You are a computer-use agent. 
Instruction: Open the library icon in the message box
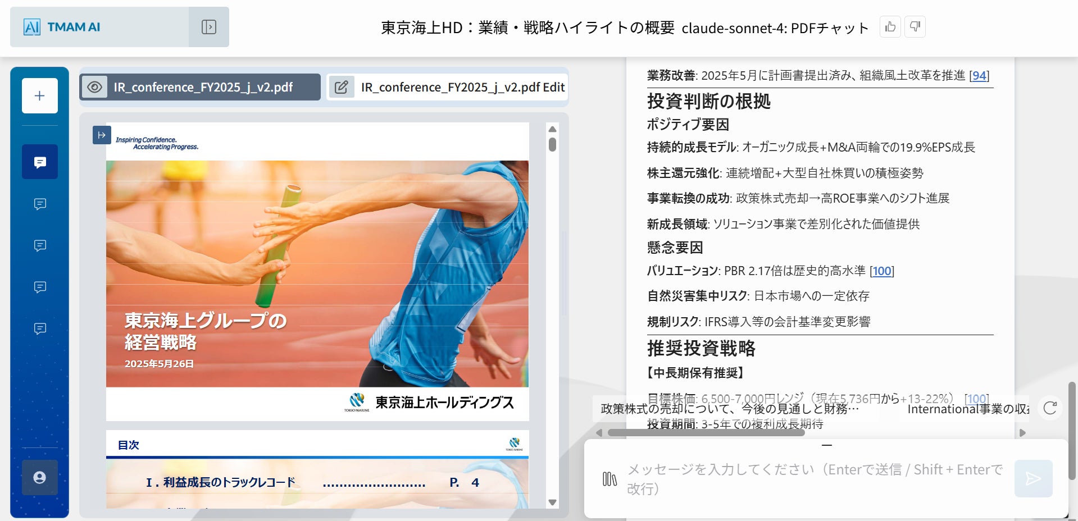point(609,479)
